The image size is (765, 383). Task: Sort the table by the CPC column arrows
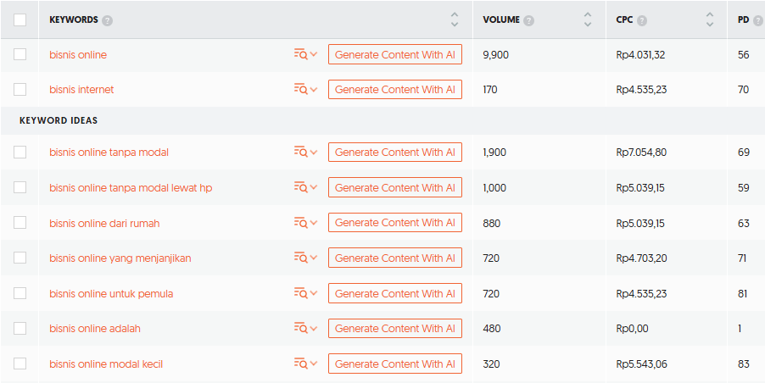point(710,19)
